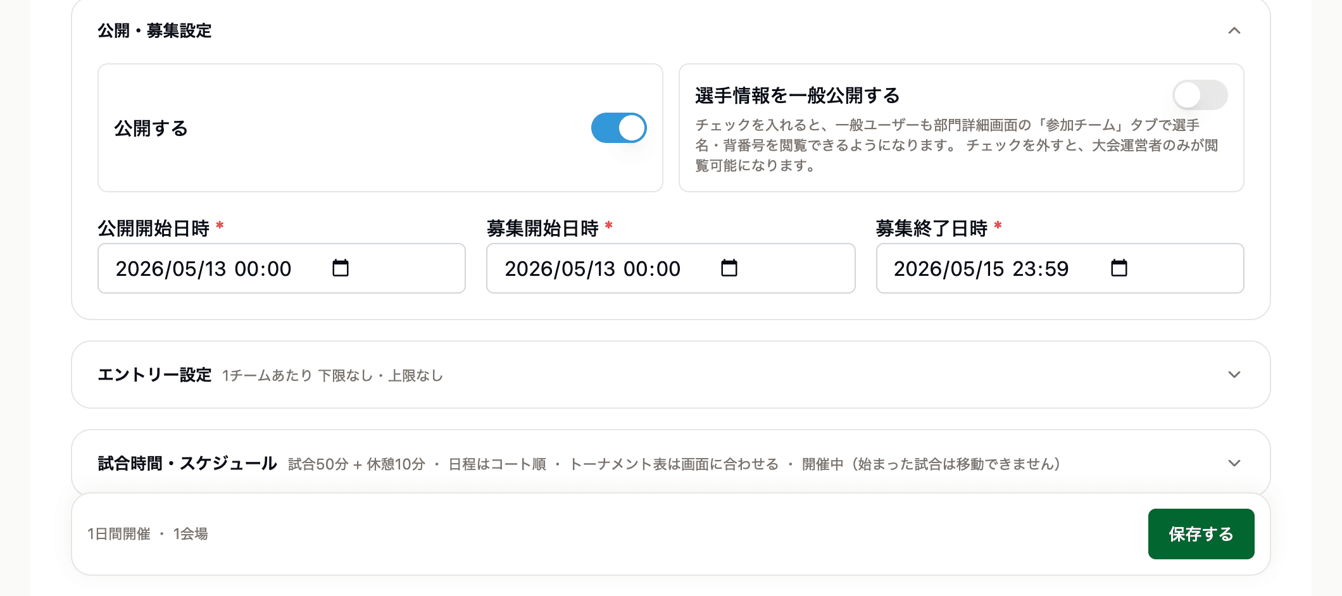Click the 1日間開催・1会場 summary text
Image resolution: width=1342 pixels, height=596 pixels.
click(147, 534)
